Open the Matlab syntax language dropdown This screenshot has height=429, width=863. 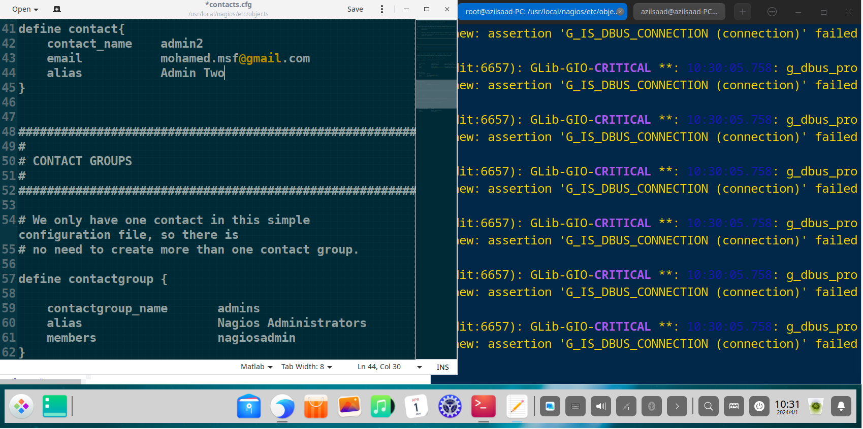pyautogui.click(x=257, y=367)
